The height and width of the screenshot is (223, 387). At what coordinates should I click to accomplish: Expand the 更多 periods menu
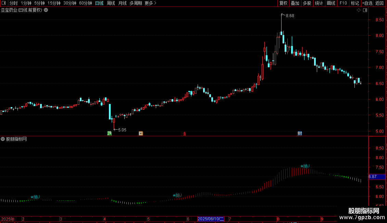(x=150, y=3)
